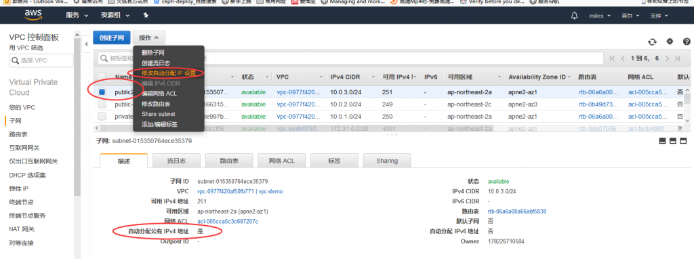This screenshot has width=694, height=259.
Task: Click magnifier in VPC filter box
Action: [15, 60]
